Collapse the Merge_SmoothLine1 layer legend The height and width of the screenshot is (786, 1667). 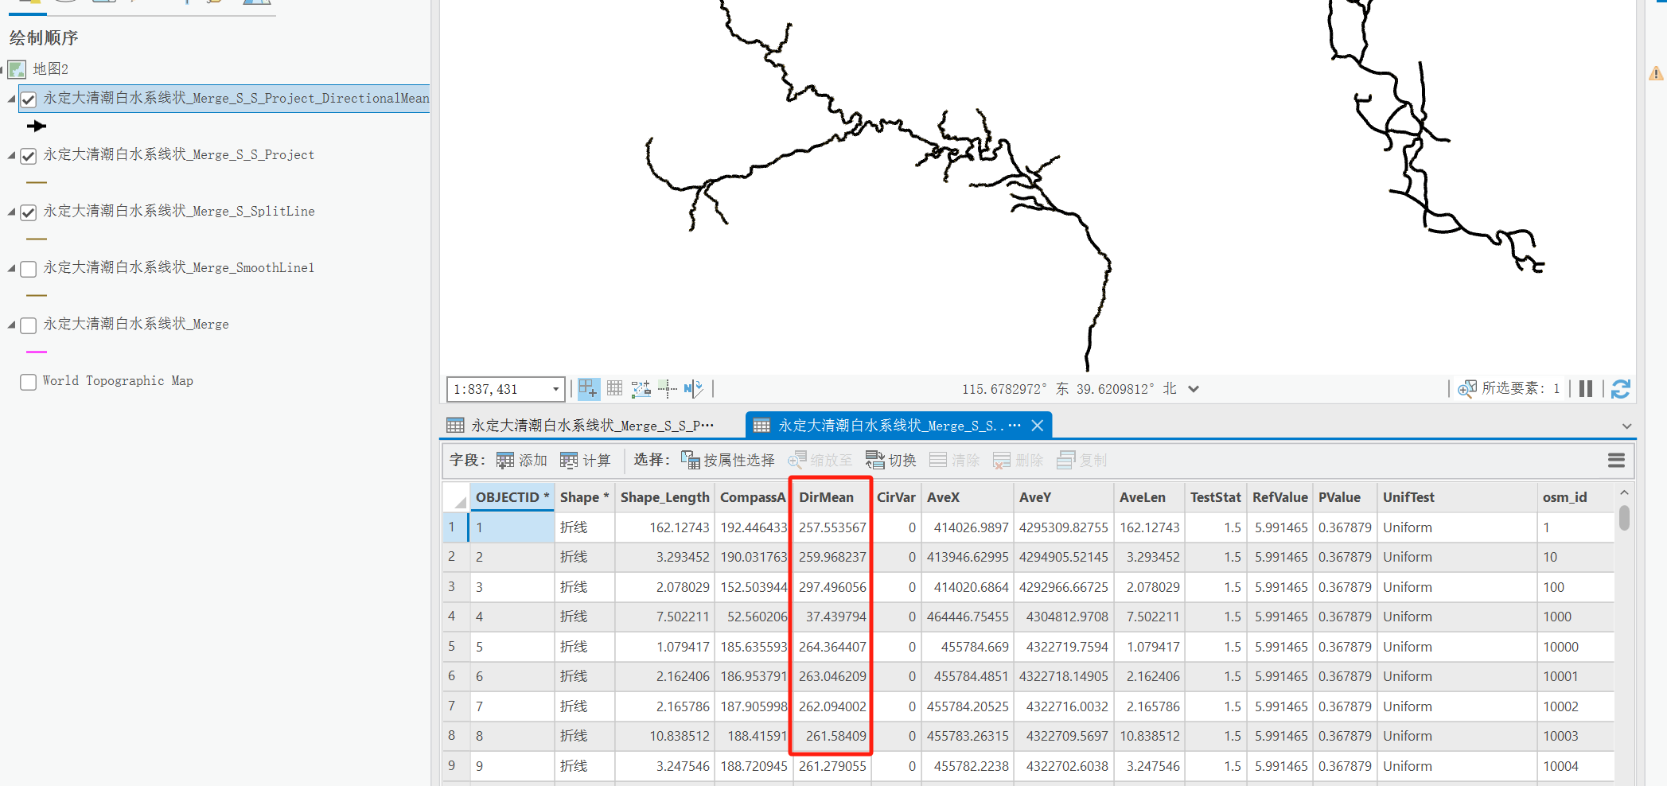tap(11, 269)
